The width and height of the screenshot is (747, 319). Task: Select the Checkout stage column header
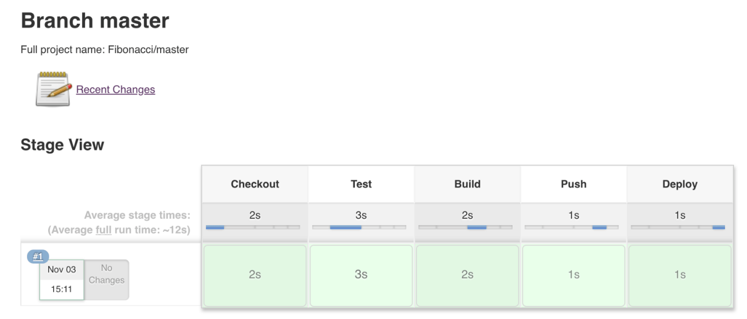[255, 184]
